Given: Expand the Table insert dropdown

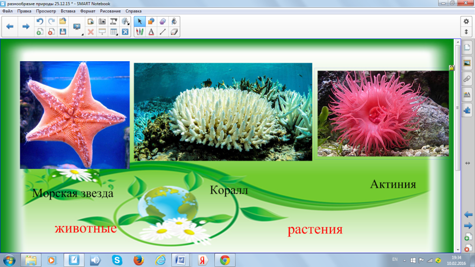Looking at the screenshot, I should click(x=113, y=32).
